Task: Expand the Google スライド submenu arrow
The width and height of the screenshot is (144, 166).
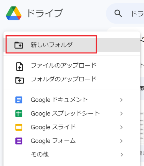Action: pyautogui.click(x=122, y=127)
